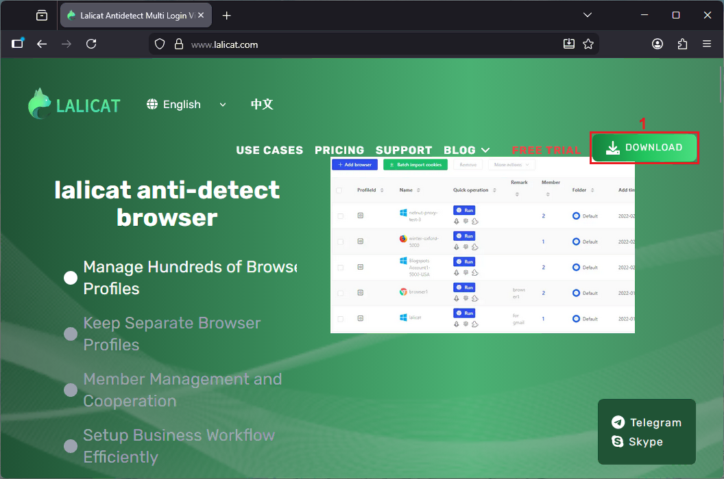Select Manage Hundreds of Browser Profiles
This screenshot has width=724, height=479.
click(x=180, y=278)
